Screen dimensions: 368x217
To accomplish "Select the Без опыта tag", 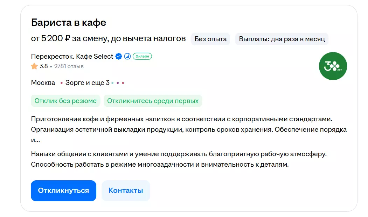I will [x=210, y=39].
